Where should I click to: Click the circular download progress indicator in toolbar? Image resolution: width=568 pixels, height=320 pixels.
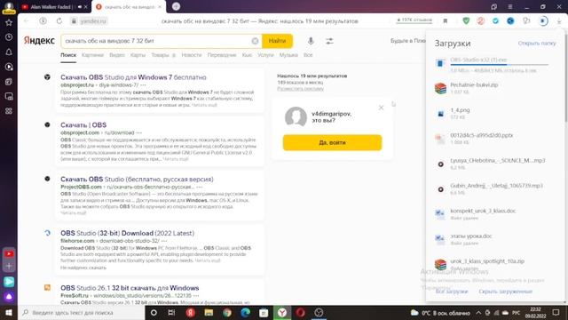pyautogui.click(x=543, y=21)
